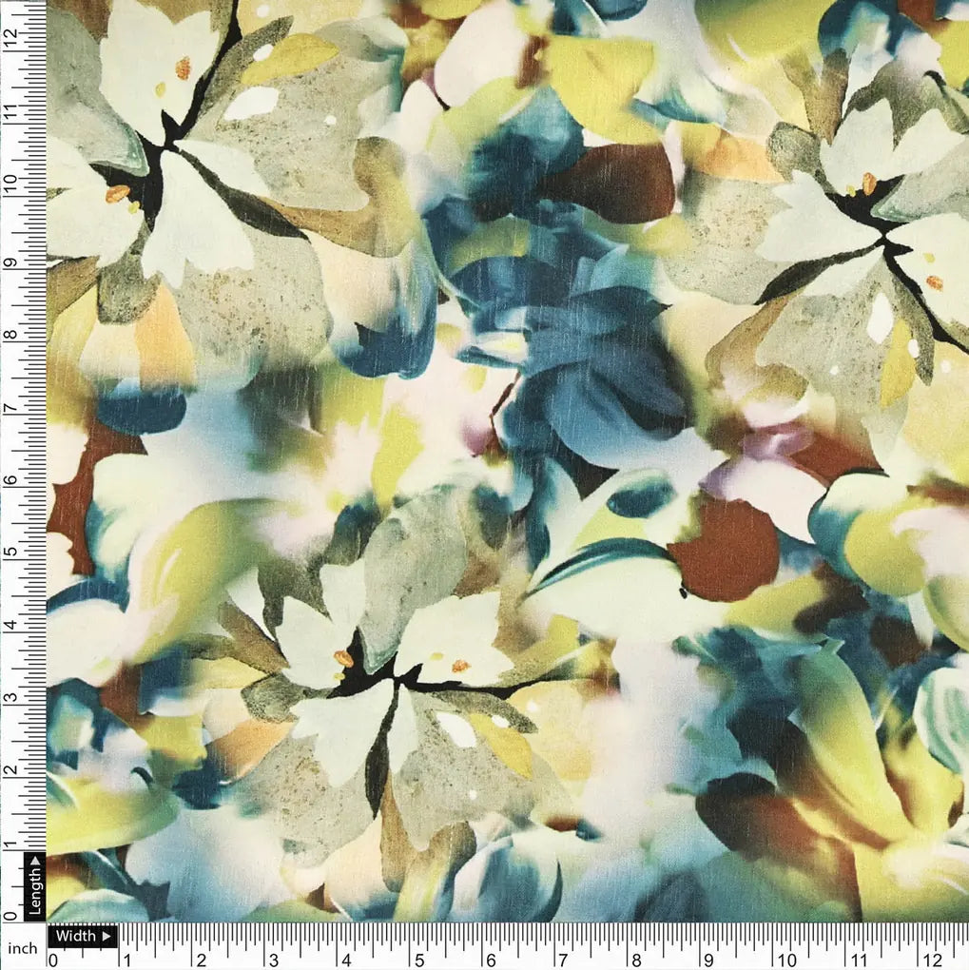This screenshot has width=969, height=970.
Task: Click the dark brown patch above the blue flower
Action: [x=618, y=181]
